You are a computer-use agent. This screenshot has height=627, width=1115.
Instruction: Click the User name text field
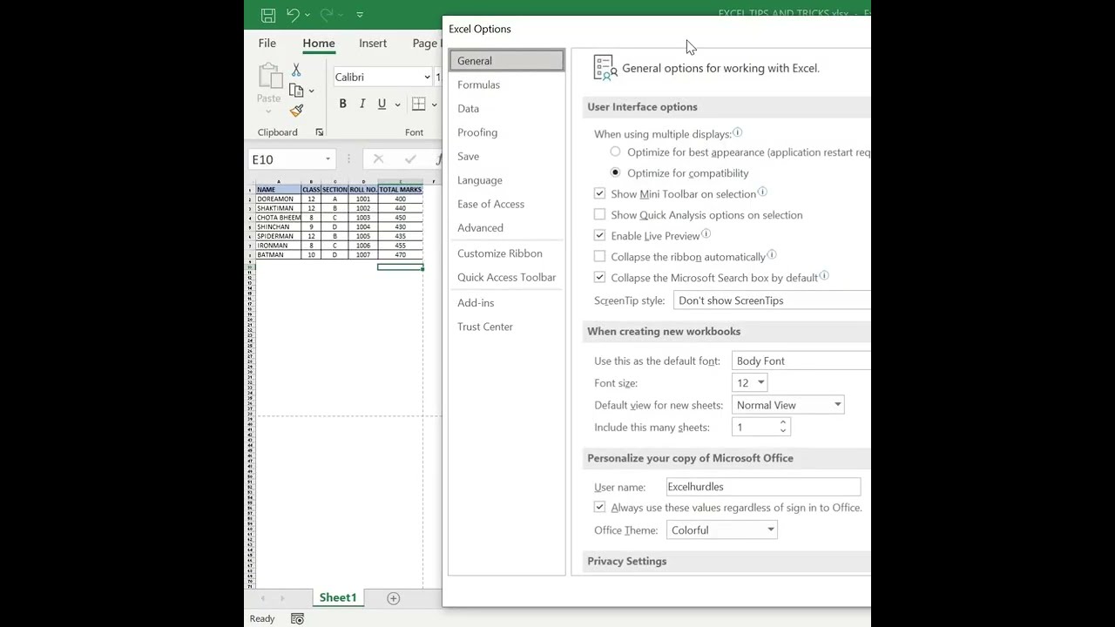tap(763, 487)
